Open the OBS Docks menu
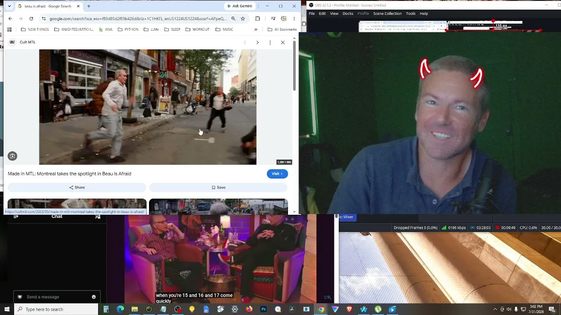 [x=348, y=14]
